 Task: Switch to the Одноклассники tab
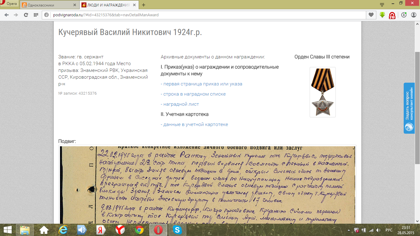tap(46, 5)
